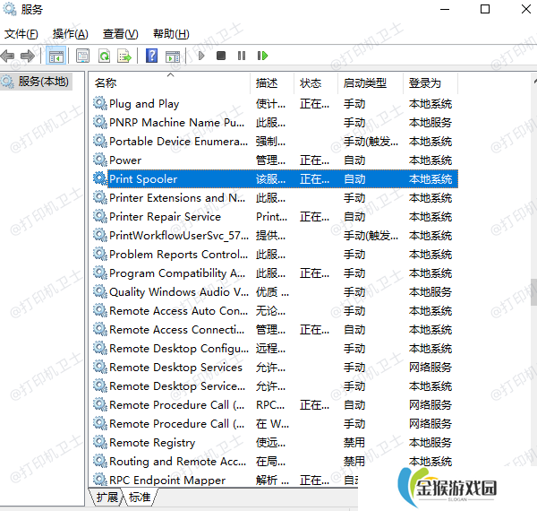Image resolution: width=537 pixels, height=511 pixels.
Task: Click the Export List toolbar icon
Action: tap(124, 56)
